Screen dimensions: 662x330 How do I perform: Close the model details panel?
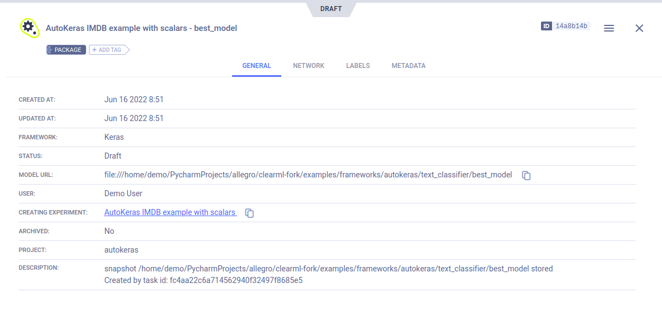(639, 28)
